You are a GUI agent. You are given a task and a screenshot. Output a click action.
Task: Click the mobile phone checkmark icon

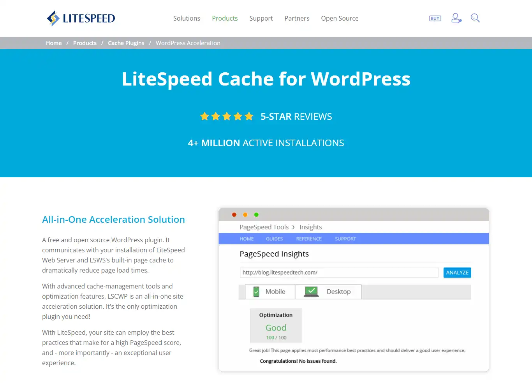tap(256, 292)
